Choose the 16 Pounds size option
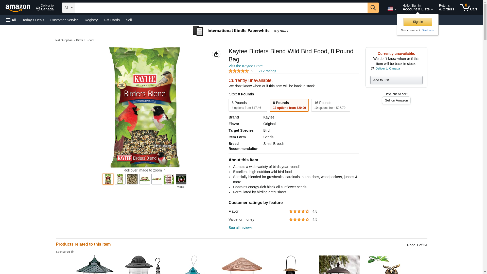487x274 pixels. pyautogui.click(x=330, y=105)
